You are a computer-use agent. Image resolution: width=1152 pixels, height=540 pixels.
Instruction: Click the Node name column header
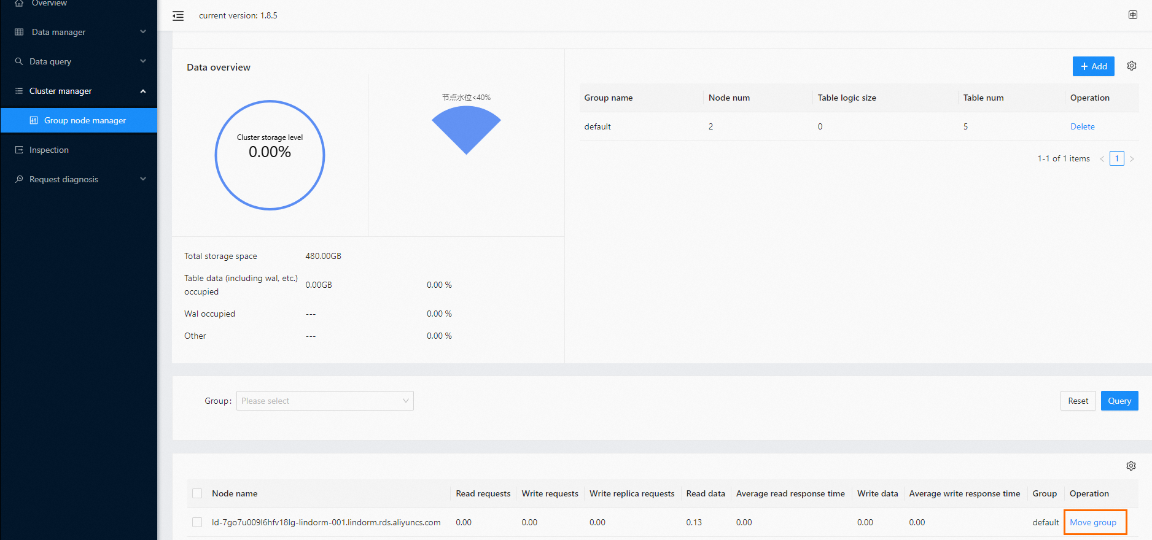click(235, 493)
